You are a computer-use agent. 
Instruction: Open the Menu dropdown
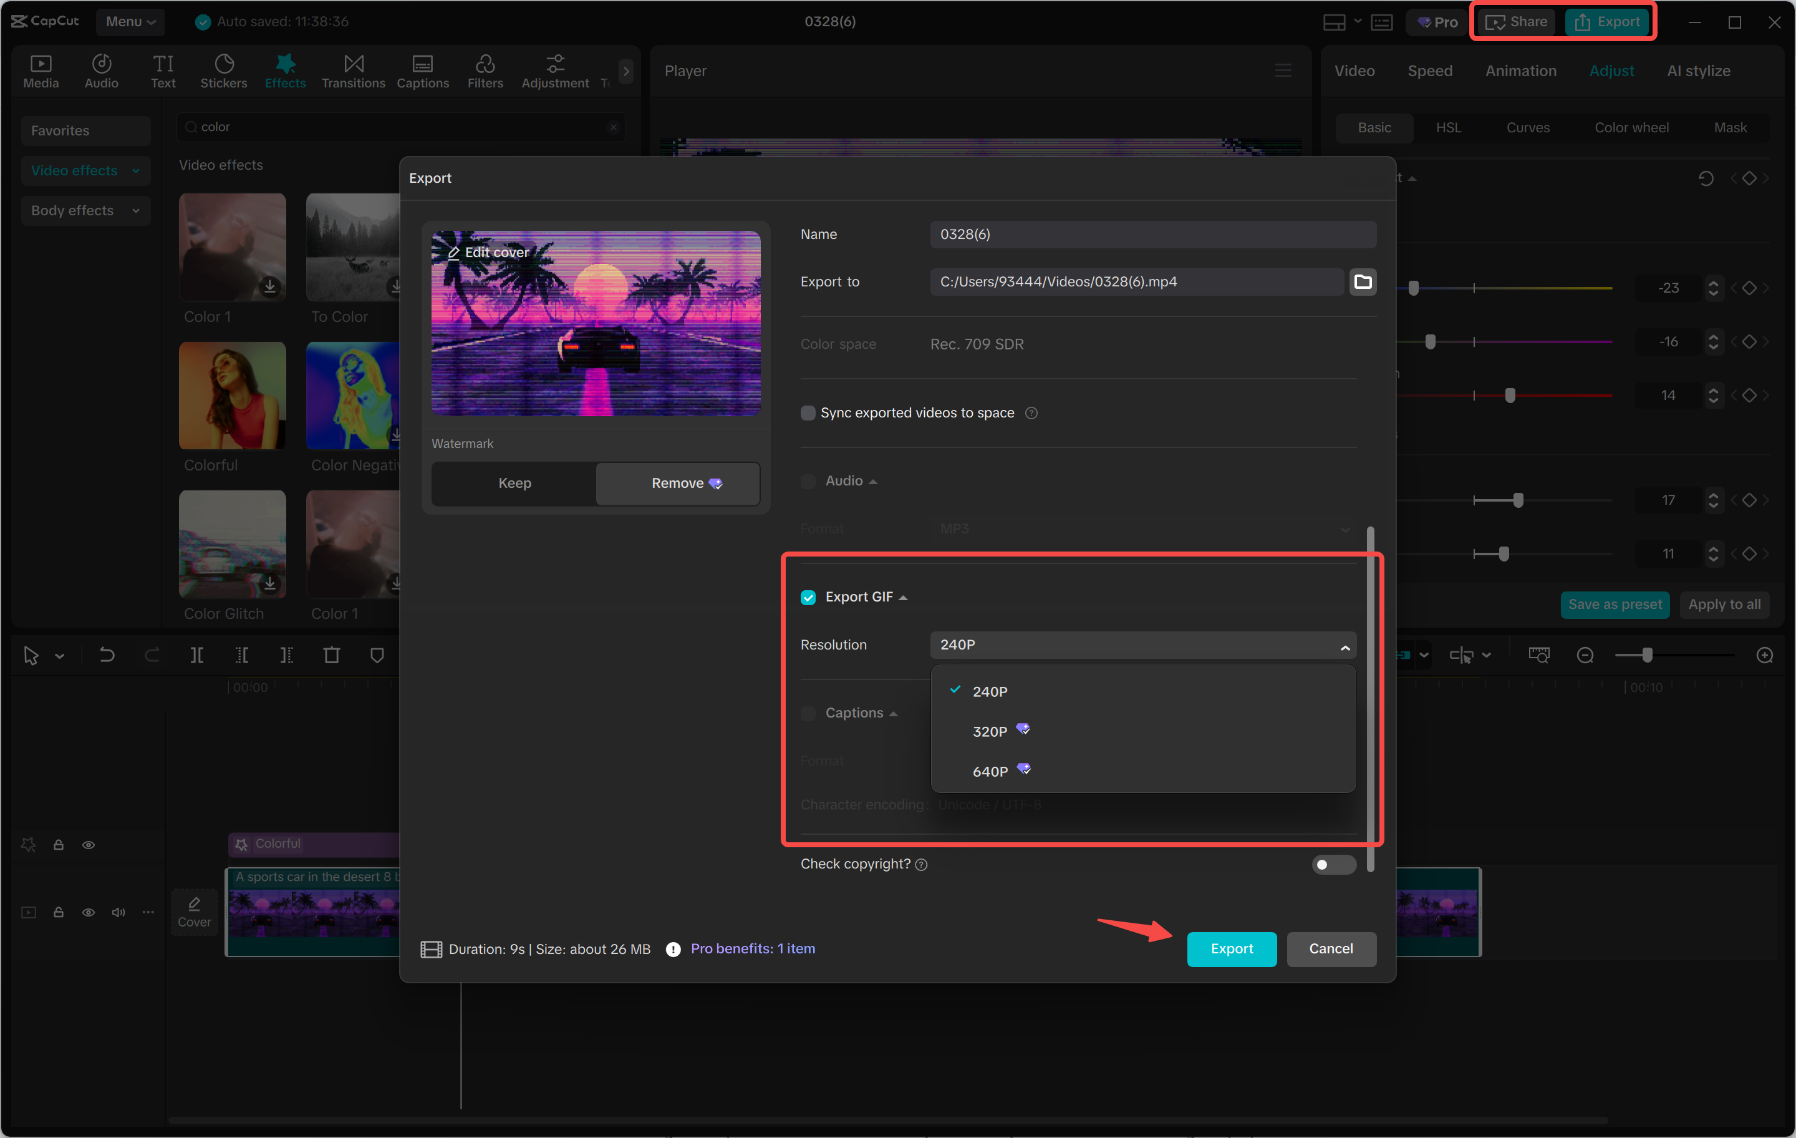point(130,21)
